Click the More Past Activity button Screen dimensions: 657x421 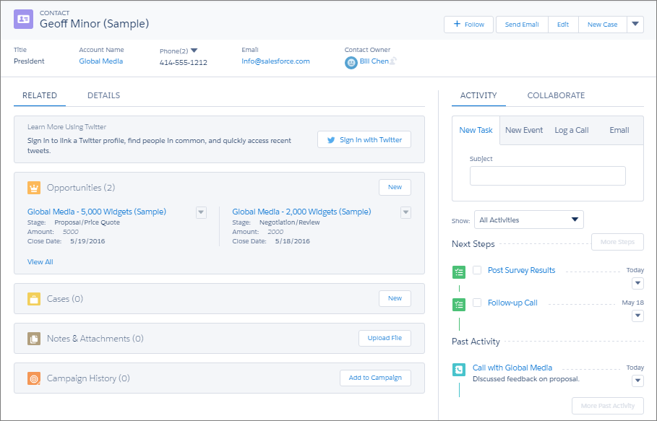608,406
